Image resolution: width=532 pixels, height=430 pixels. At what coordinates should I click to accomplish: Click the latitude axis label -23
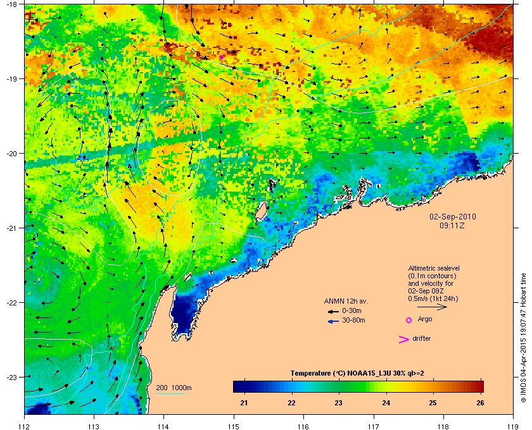click(11, 377)
